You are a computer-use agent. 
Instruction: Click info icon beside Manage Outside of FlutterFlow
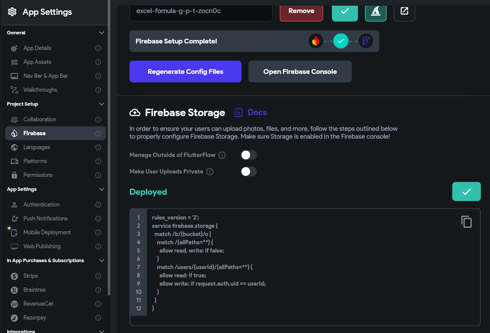tap(222, 155)
